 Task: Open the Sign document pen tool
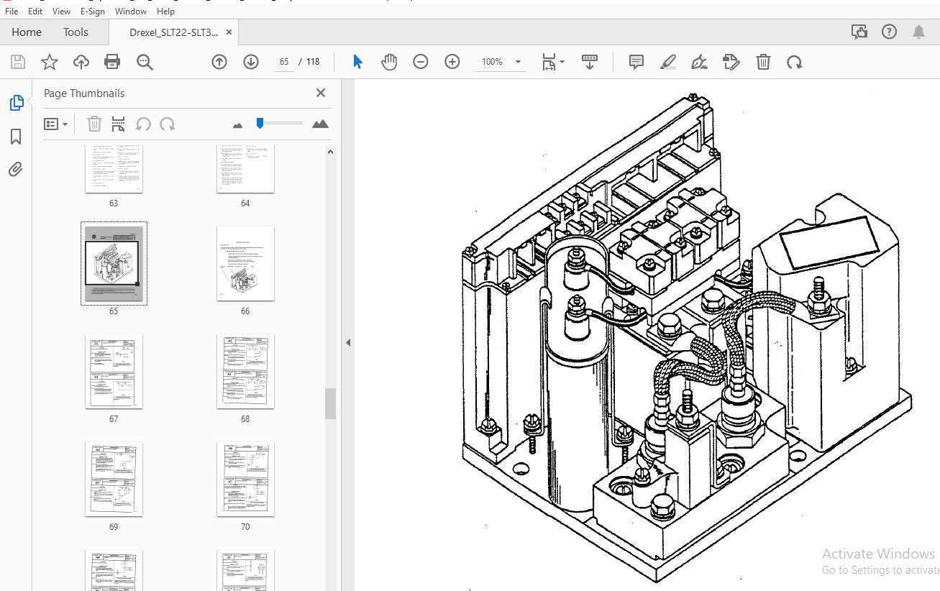(x=700, y=62)
